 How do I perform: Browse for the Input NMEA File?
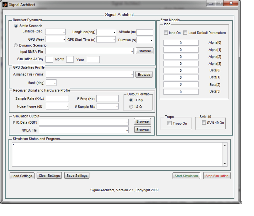[x=144, y=51]
